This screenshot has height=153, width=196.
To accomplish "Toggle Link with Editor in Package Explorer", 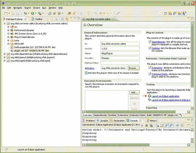I will 67,19.
